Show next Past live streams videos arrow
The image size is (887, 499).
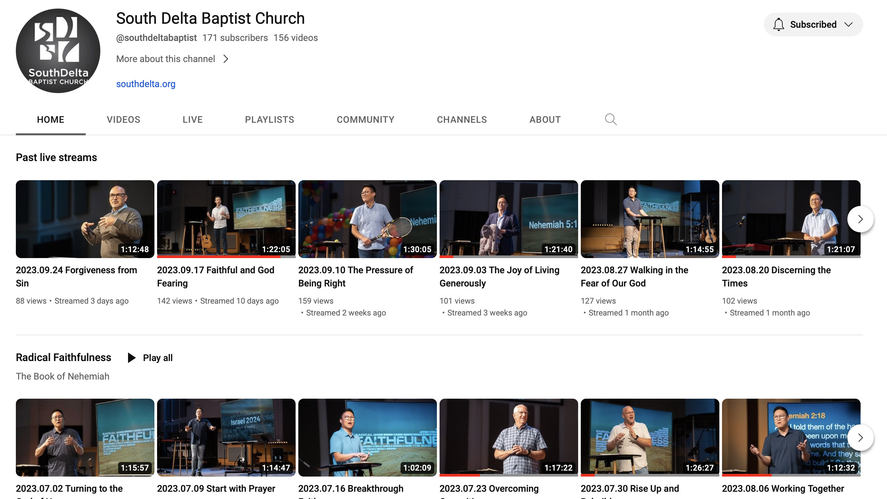(x=860, y=219)
